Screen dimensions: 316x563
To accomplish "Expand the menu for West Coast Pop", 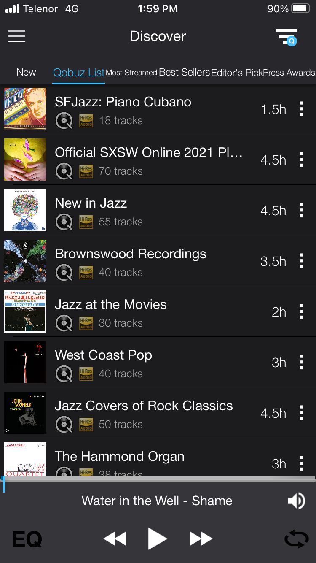I will tap(301, 362).
